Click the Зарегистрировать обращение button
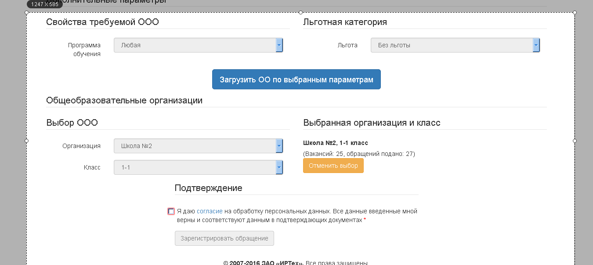Image resolution: width=593 pixels, height=265 pixels. [x=224, y=238]
